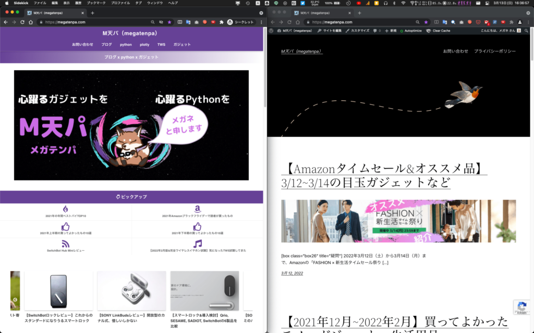Open ブックマーク menu in macOS menu bar

[96, 3]
